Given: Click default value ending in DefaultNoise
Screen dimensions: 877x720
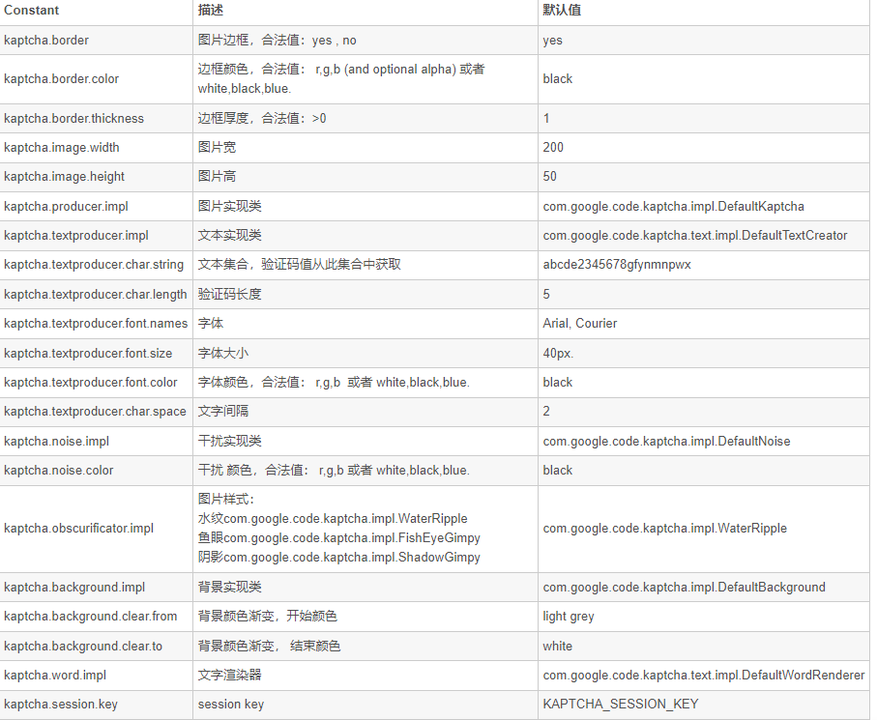Looking at the screenshot, I should pos(667,441).
